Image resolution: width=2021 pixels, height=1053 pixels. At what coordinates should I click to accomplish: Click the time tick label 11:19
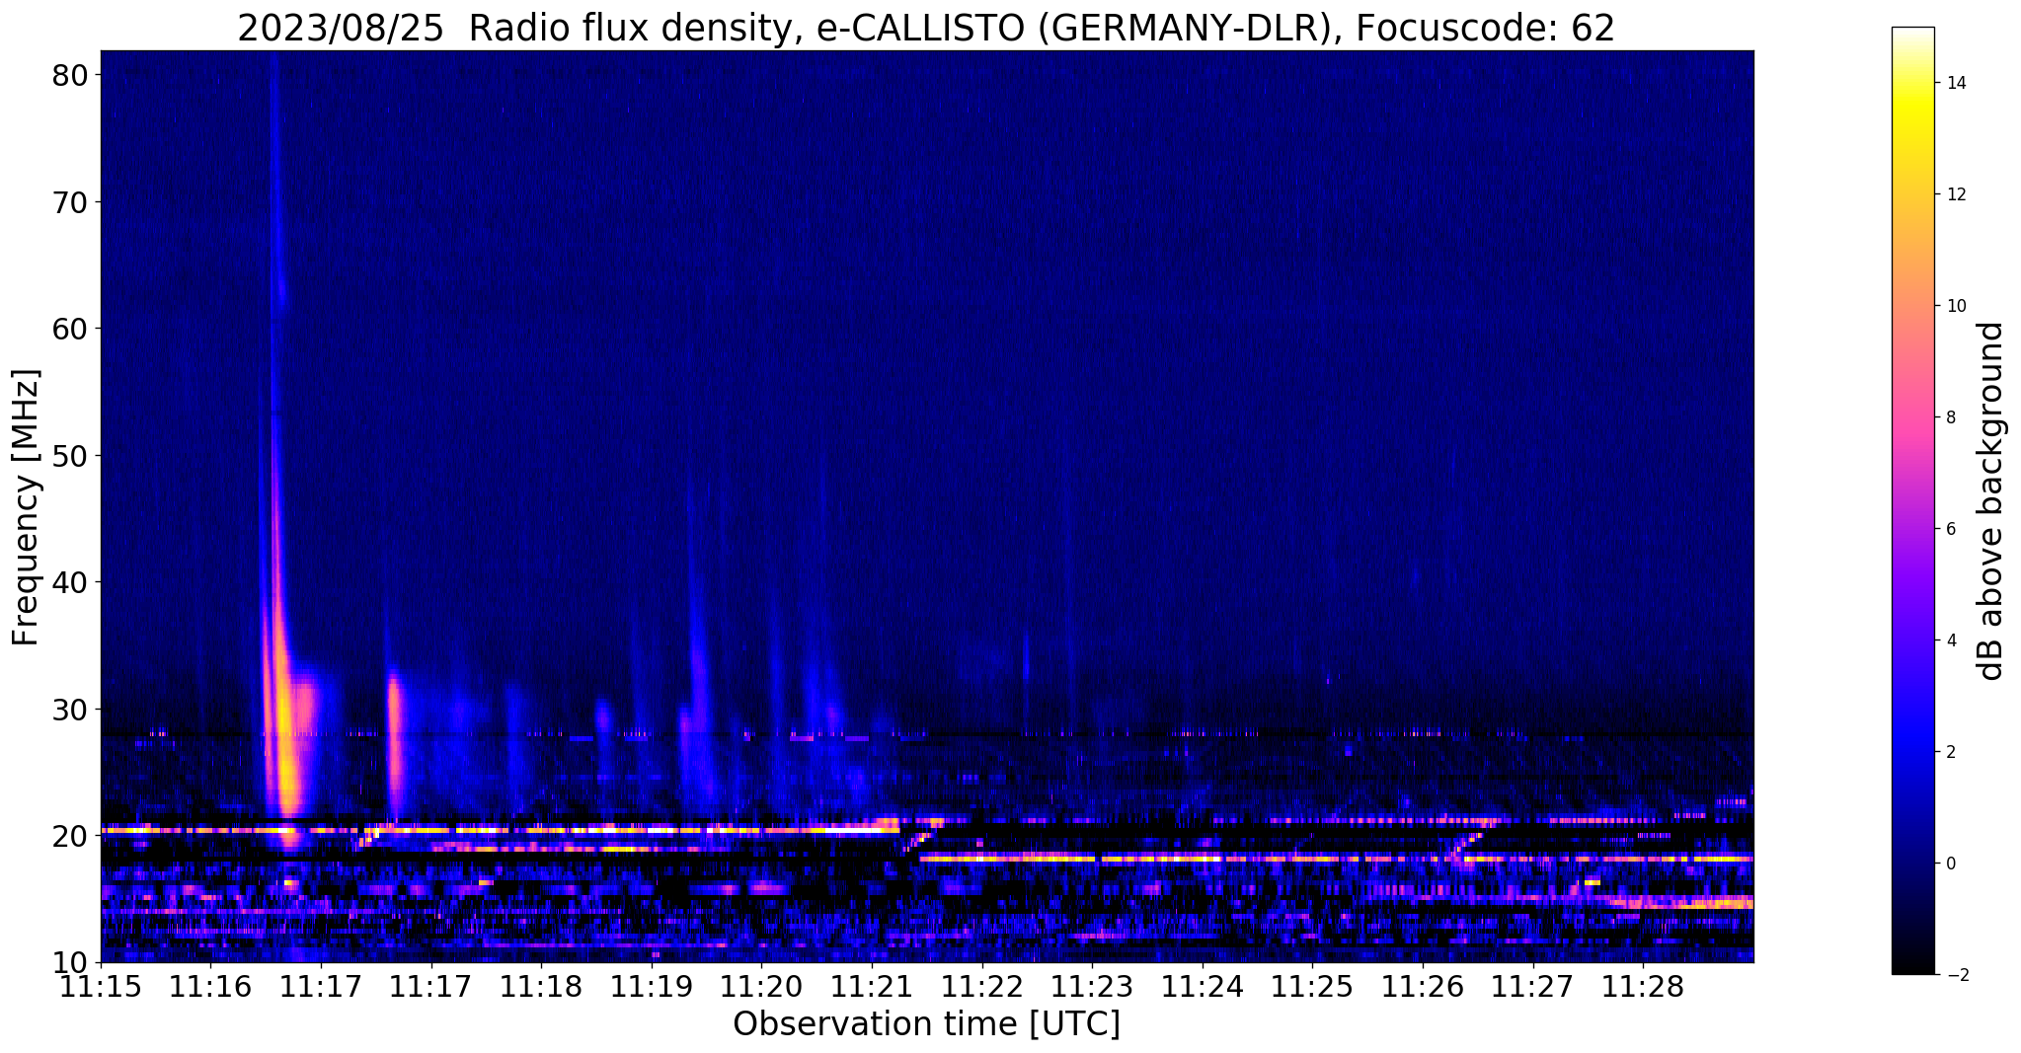click(652, 987)
